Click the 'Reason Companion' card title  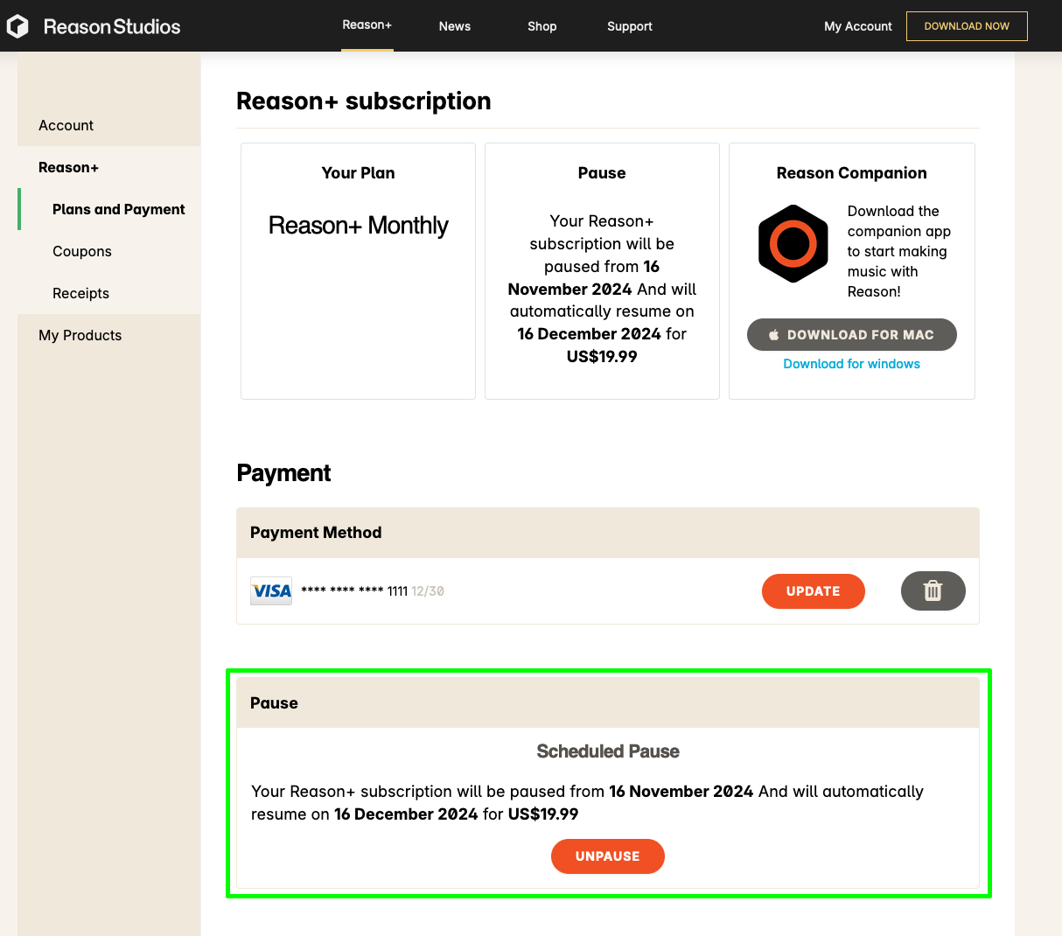tap(852, 173)
